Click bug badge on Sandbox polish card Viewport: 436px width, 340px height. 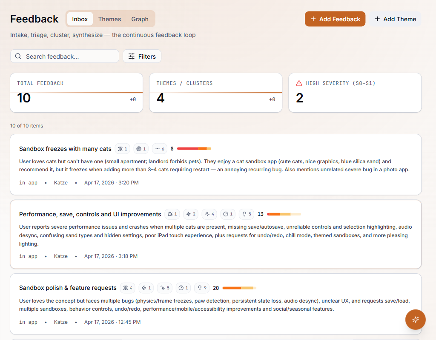(x=128, y=288)
